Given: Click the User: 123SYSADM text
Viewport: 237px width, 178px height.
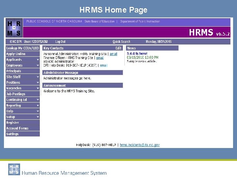Looking at the screenshot, I should [x=36, y=42].
